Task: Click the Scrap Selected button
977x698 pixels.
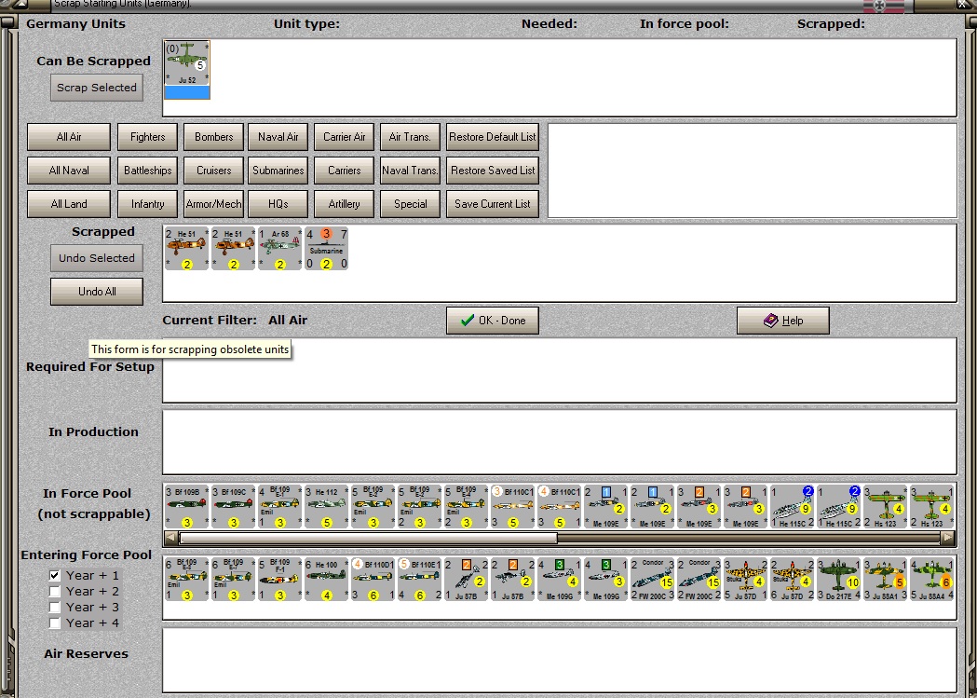Action: tap(97, 88)
